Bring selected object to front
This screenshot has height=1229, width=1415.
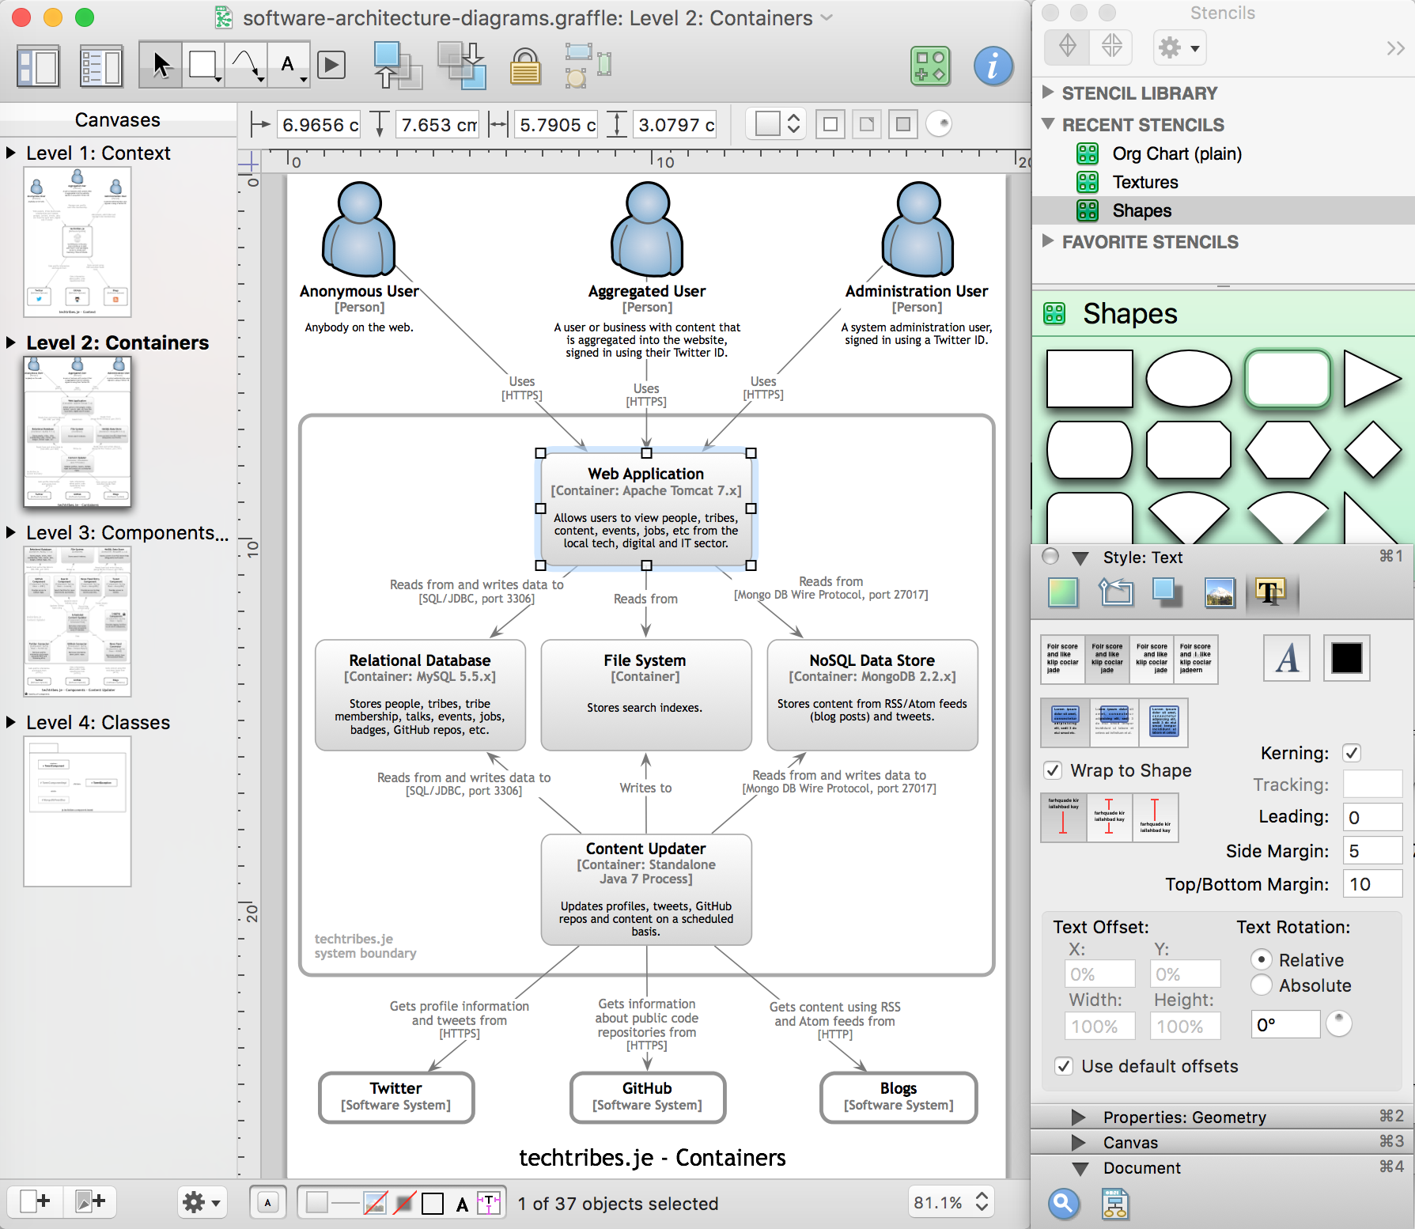[x=398, y=65]
